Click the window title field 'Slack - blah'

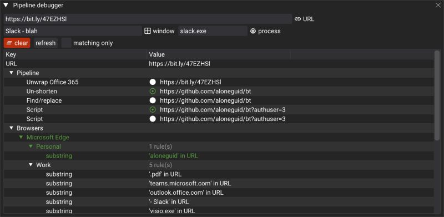point(73,31)
